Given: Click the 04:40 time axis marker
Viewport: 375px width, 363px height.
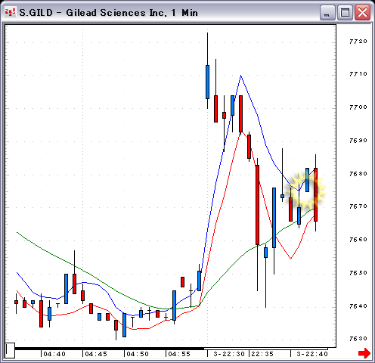Looking at the screenshot, I should pyautogui.click(x=54, y=354).
